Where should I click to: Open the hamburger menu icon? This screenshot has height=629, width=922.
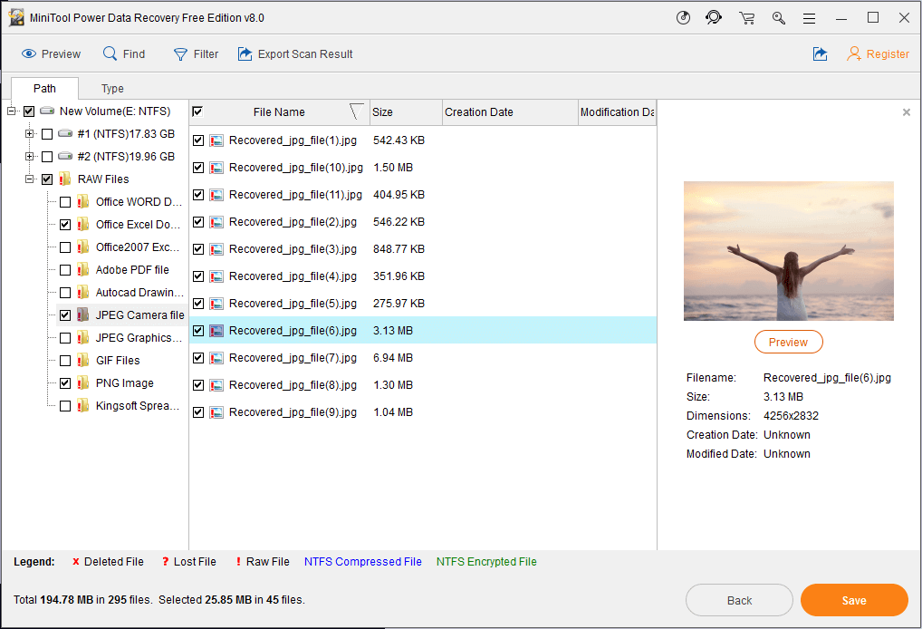[809, 18]
